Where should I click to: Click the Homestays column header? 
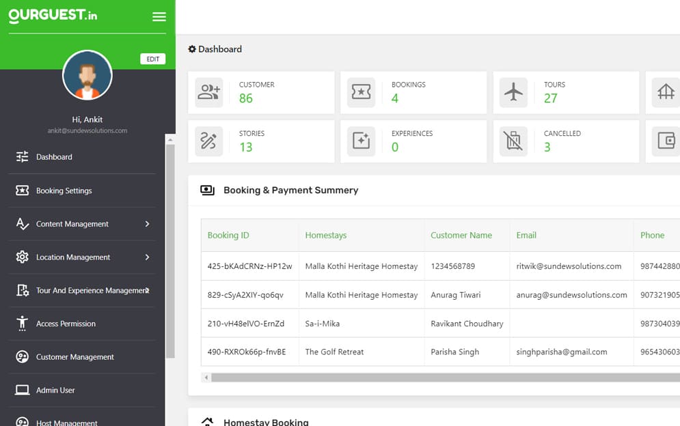tap(326, 236)
